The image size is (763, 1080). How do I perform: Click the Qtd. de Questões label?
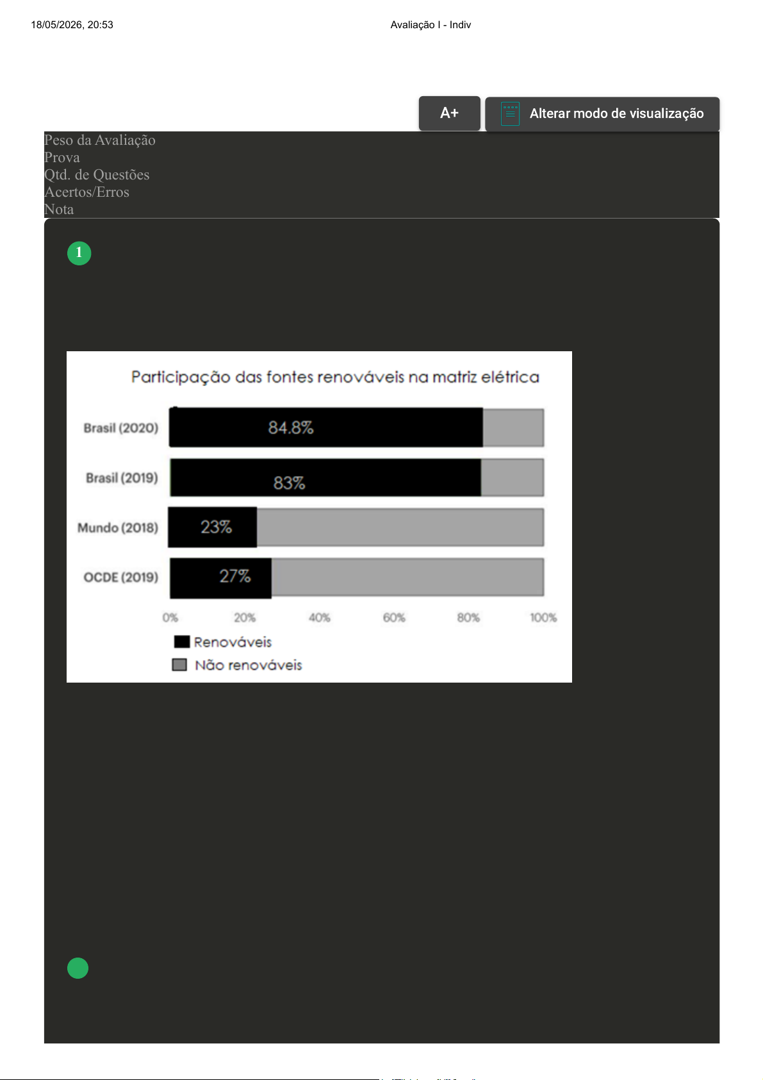pos(97,175)
